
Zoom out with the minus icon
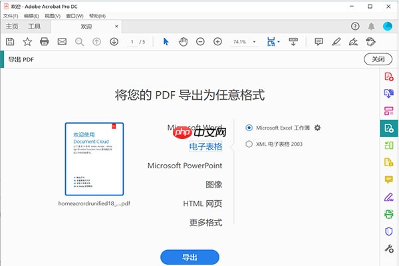(200, 41)
